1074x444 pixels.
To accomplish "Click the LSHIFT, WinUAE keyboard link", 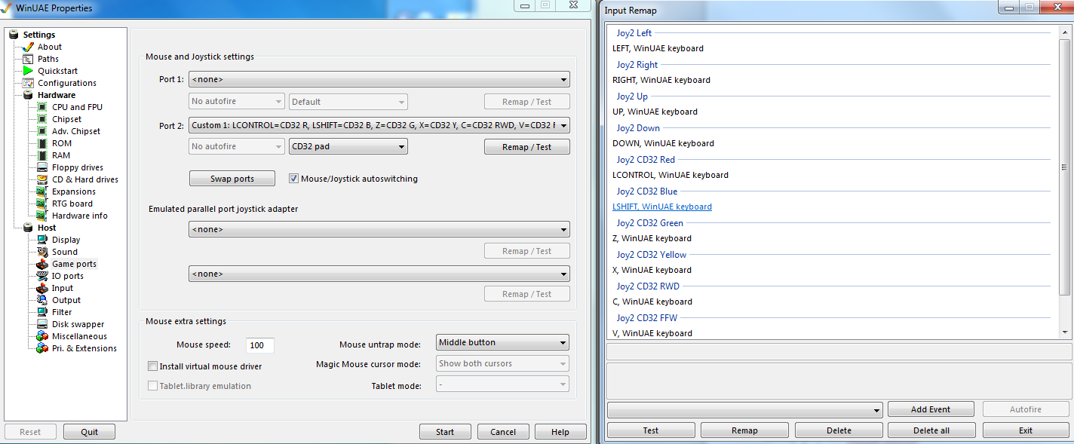I will [662, 207].
